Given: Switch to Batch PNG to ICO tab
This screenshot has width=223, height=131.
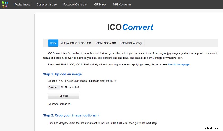Looking at the screenshot, I should (105, 43).
